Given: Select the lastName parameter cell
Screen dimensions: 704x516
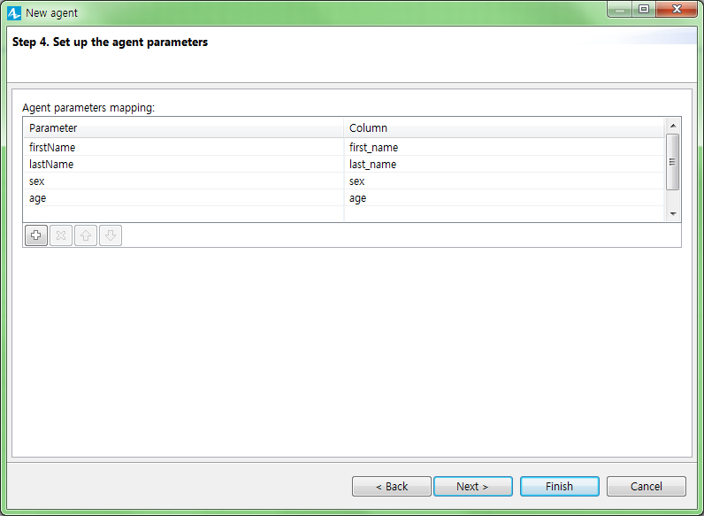Looking at the screenshot, I should click(x=184, y=164).
